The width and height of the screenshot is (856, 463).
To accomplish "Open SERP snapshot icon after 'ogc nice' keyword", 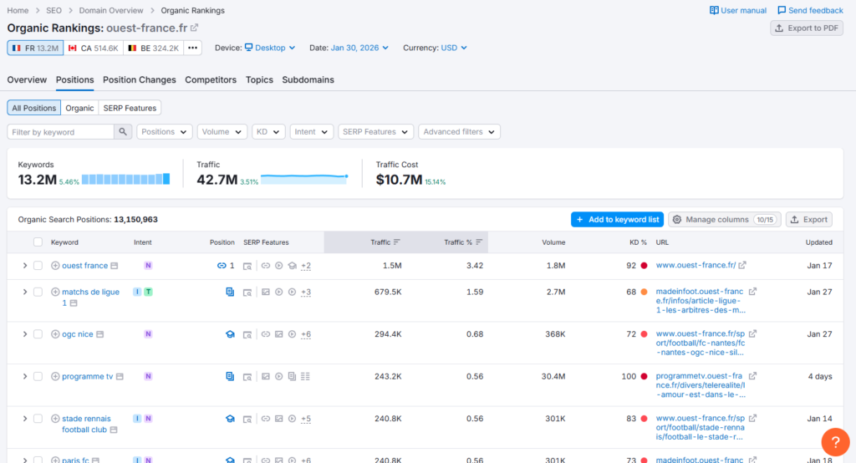I will (100, 334).
